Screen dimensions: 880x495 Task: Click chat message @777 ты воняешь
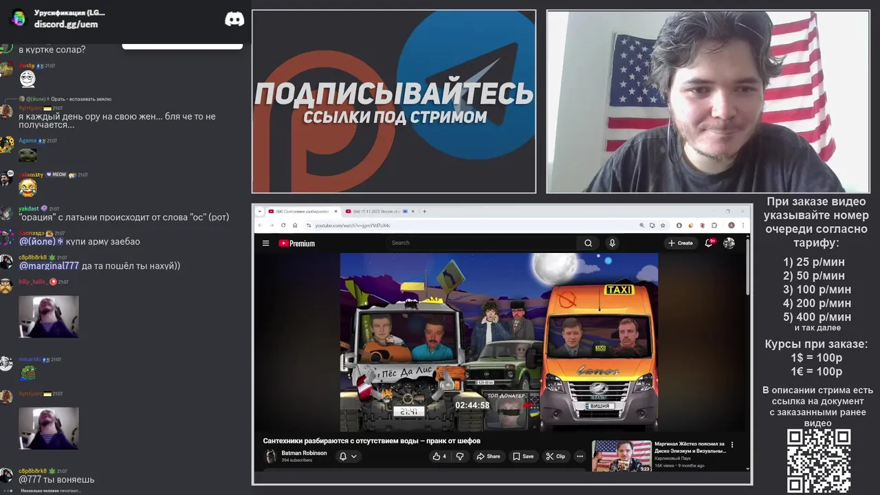(x=56, y=479)
